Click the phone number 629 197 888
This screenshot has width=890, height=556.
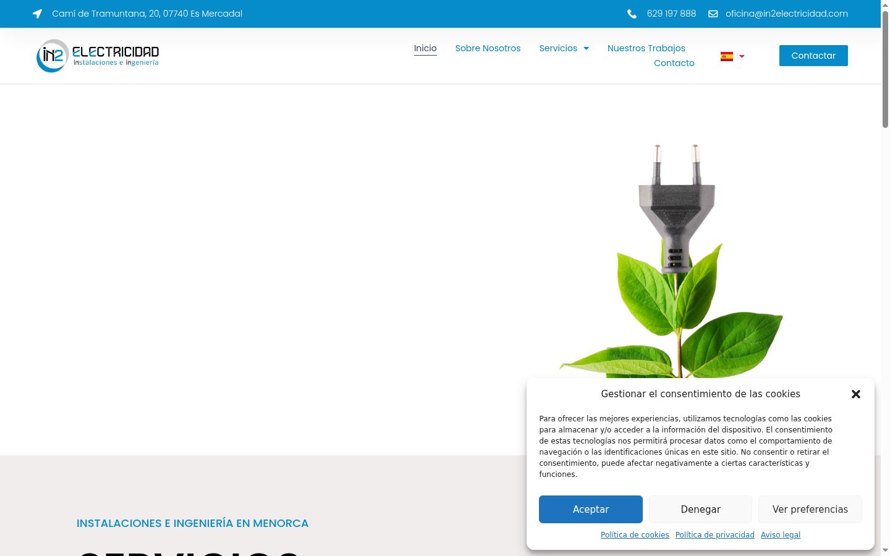[x=671, y=14]
